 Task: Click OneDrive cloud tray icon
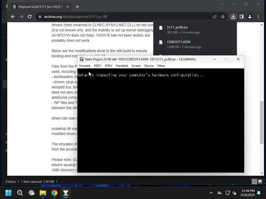[x=220, y=193]
